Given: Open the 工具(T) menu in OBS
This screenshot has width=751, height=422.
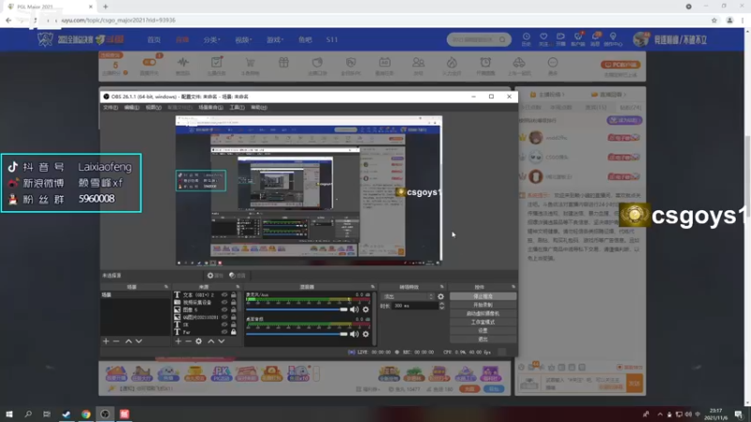Looking at the screenshot, I should coord(237,108).
